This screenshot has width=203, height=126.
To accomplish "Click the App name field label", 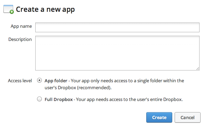I will [21, 26].
